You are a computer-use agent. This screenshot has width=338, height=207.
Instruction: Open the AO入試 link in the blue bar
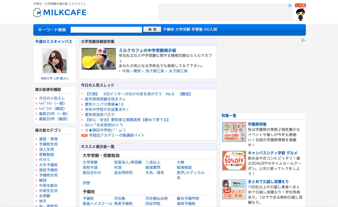click(210, 29)
